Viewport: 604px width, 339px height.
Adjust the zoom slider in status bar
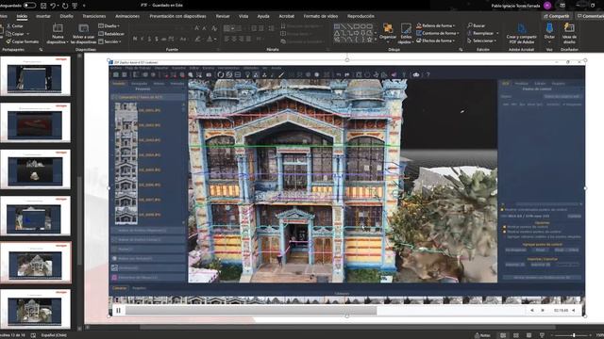574,335
